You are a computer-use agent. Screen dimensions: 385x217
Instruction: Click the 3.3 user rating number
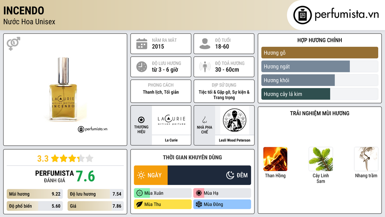pyautogui.click(x=43, y=159)
